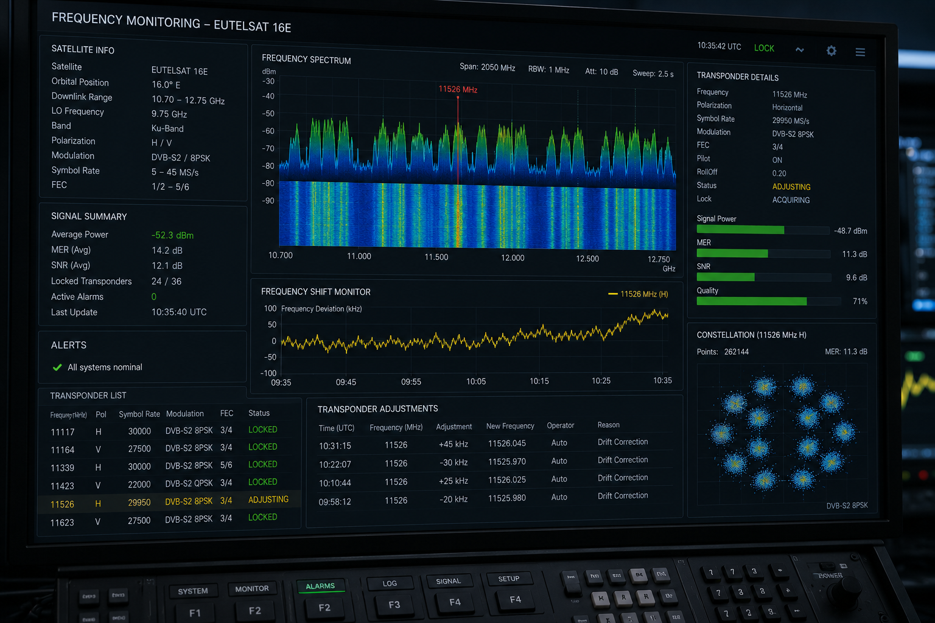Hit the F4 key below SETUP
Viewport: 935px width, 623px height.
[x=515, y=599]
